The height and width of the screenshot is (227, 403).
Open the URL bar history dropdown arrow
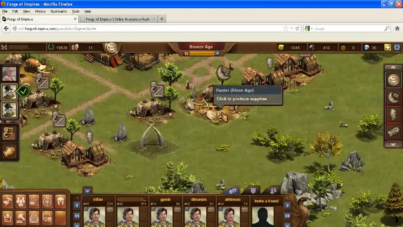pos(292,28)
